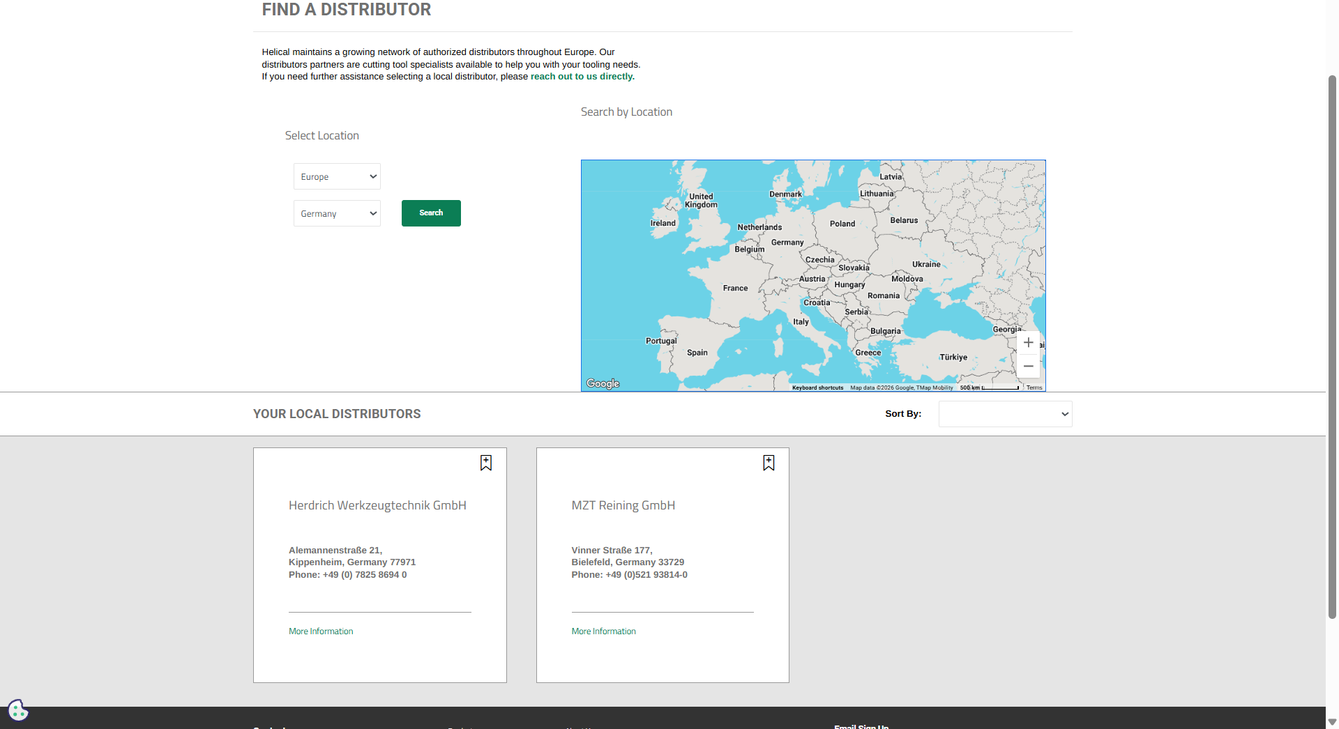Zoom out on the map
Screen dimensions: 1339x729
1028,366
